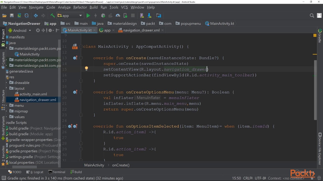
Task: Sync project with Gradle files icon
Action: tap(19, 16)
